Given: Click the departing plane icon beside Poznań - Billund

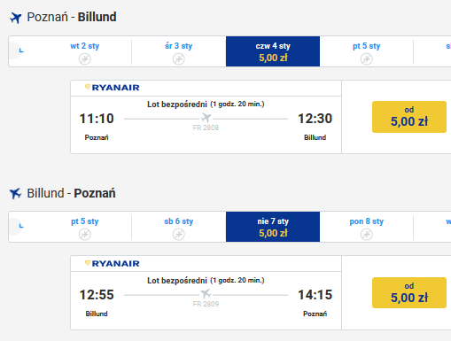Looking at the screenshot, I should click(x=16, y=18).
